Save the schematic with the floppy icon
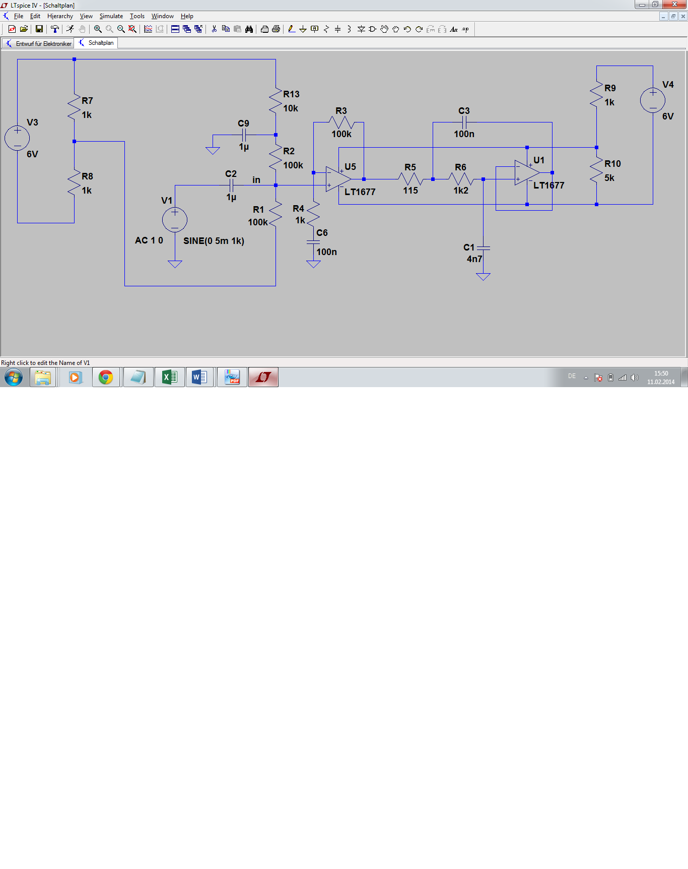 point(39,29)
